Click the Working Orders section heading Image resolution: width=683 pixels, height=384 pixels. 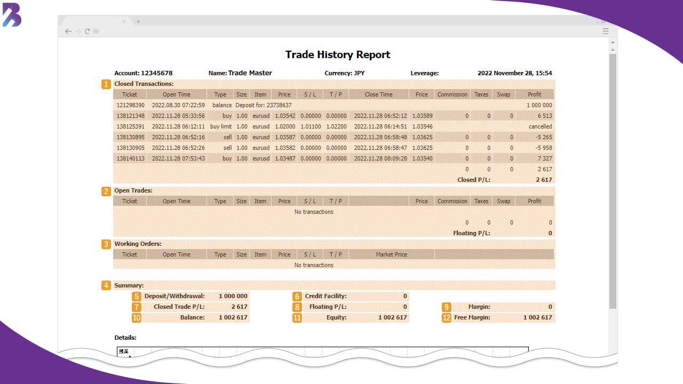138,244
